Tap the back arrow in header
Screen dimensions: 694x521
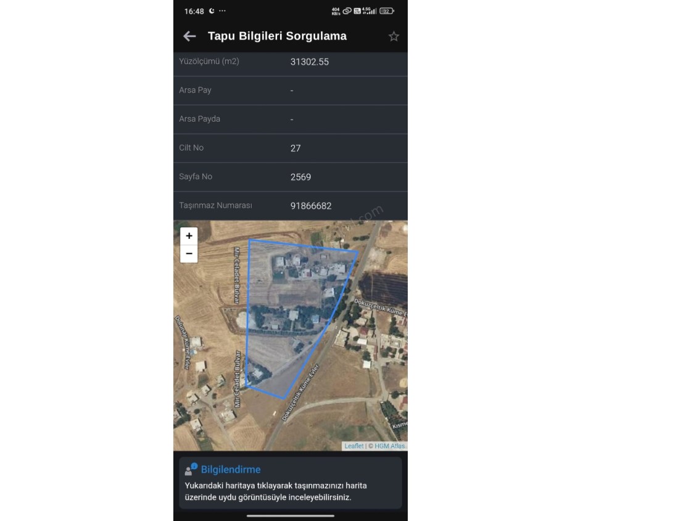pyautogui.click(x=189, y=36)
